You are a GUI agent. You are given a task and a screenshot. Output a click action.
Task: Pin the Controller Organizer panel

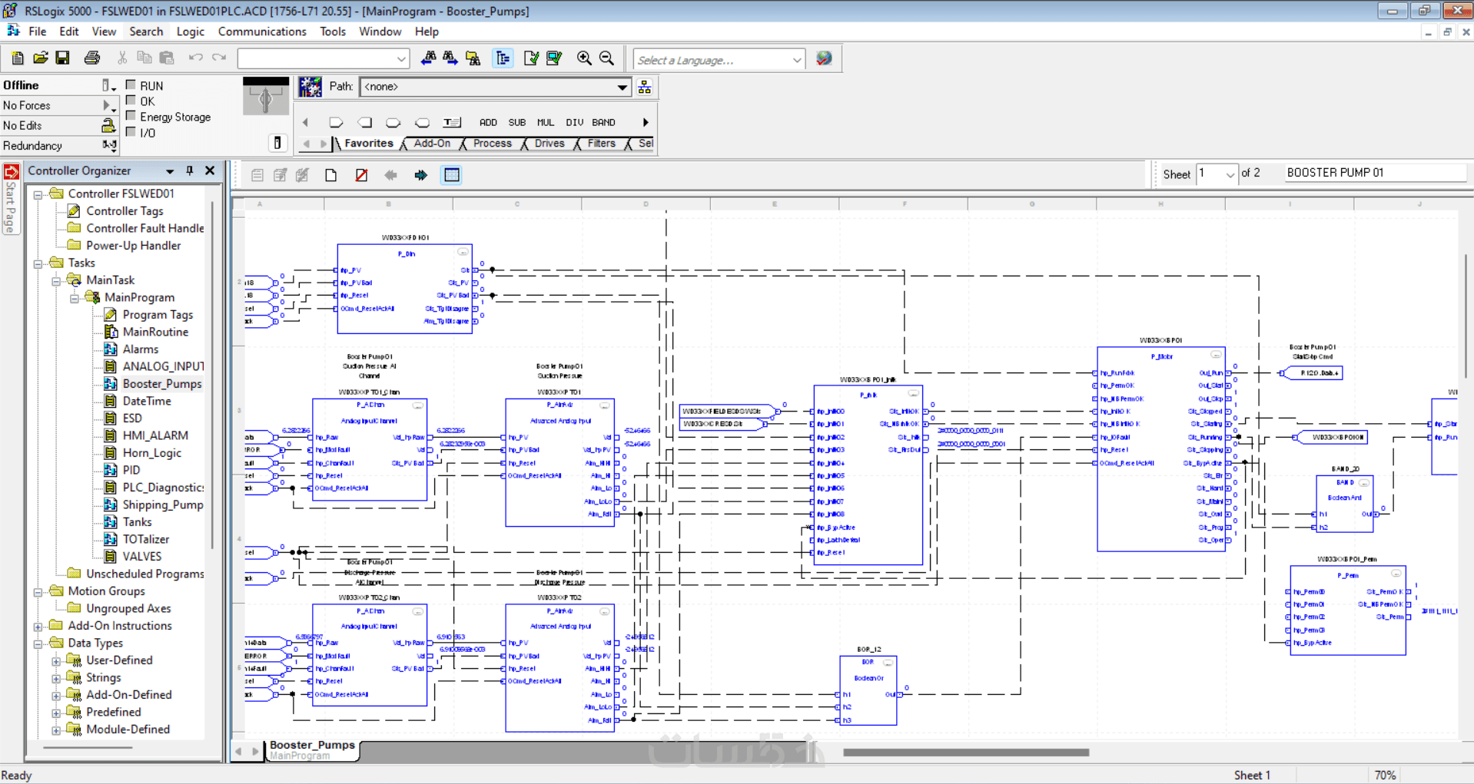(x=190, y=170)
